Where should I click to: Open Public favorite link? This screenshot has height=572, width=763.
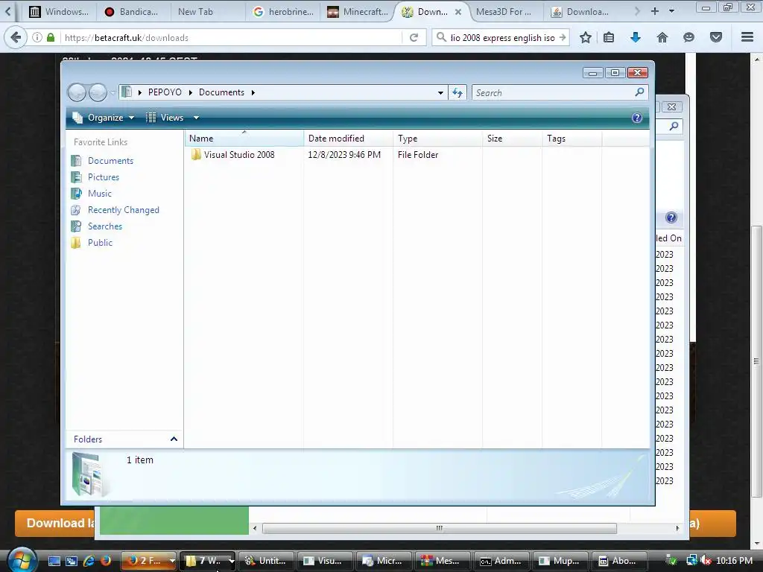pos(100,243)
